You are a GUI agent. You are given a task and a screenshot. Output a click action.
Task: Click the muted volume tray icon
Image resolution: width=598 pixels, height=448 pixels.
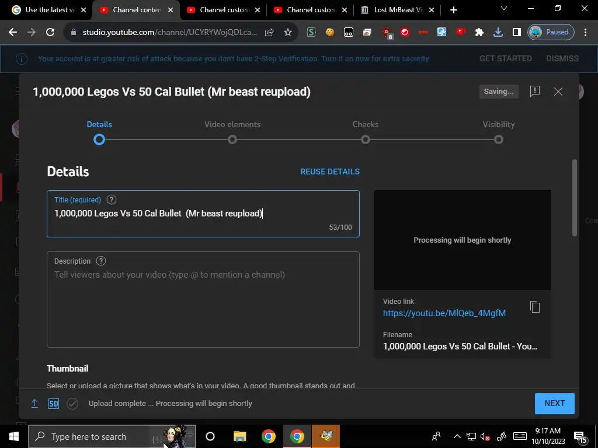coord(485,436)
